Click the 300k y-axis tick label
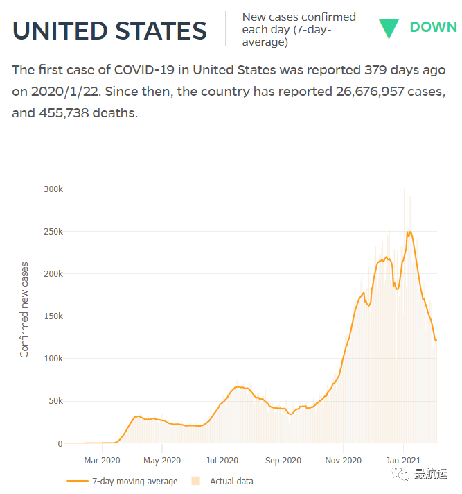 [53, 189]
